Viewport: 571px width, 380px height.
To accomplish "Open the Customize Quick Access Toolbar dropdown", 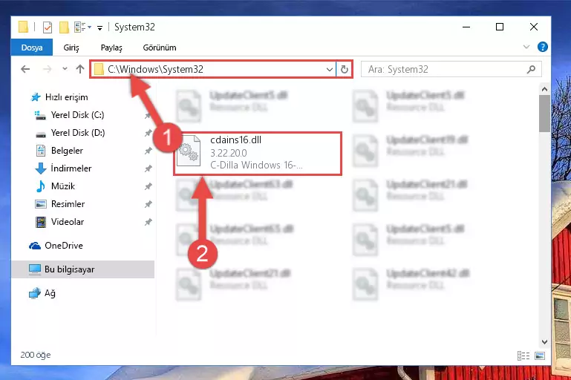I will tap(99, 27).
